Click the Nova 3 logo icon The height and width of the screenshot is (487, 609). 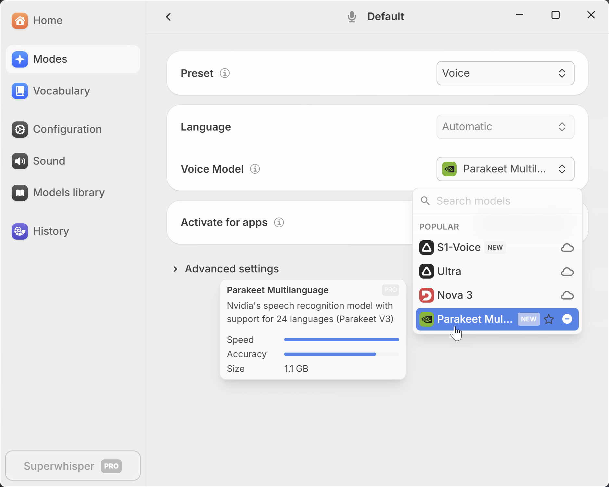pos(426,295)
